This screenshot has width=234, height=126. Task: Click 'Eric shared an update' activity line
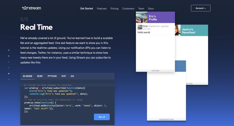(156, 26)
